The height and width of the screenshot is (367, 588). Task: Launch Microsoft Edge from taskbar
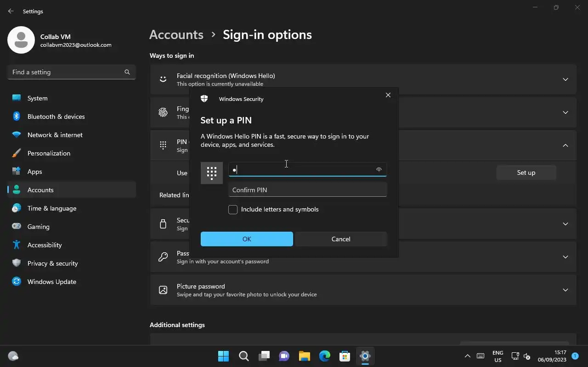coord(325,356)
